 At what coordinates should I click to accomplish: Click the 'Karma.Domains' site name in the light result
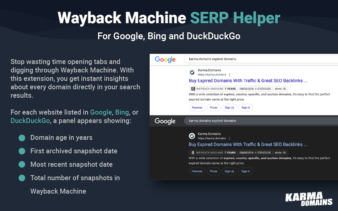tap(209, 70)
